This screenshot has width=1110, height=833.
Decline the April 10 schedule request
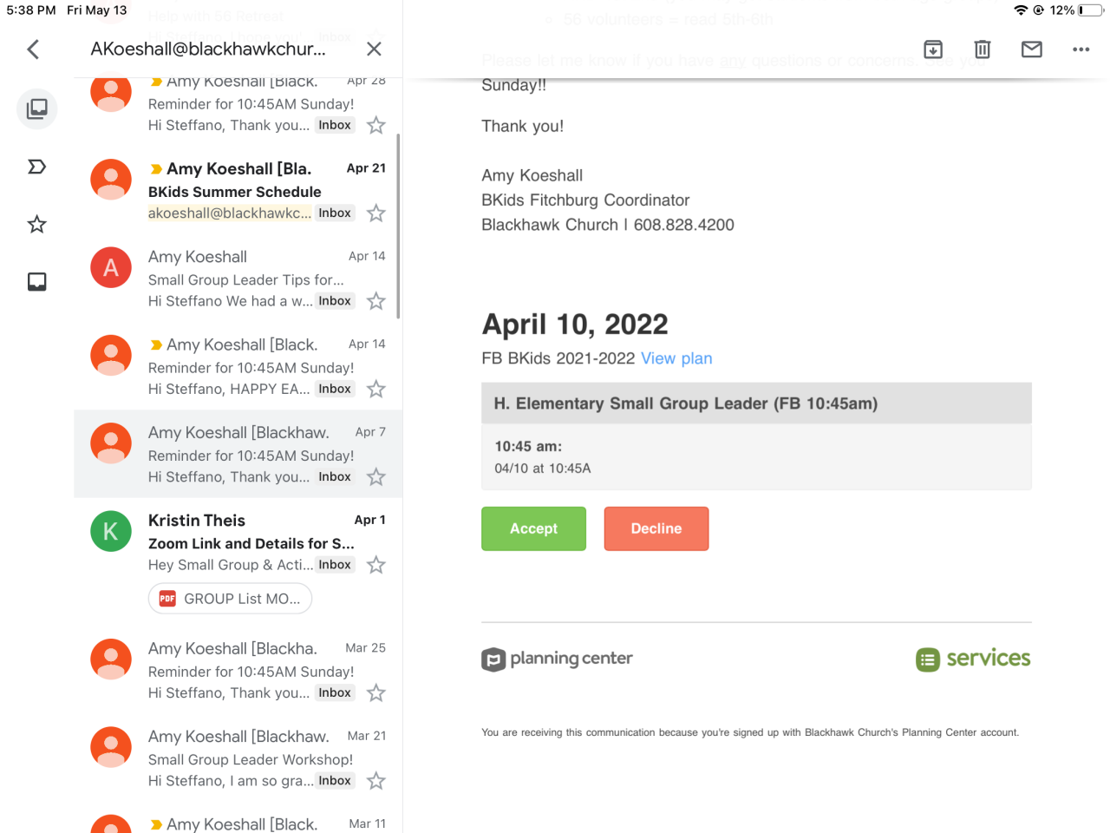pyautogui.click(x=656, y=528)
